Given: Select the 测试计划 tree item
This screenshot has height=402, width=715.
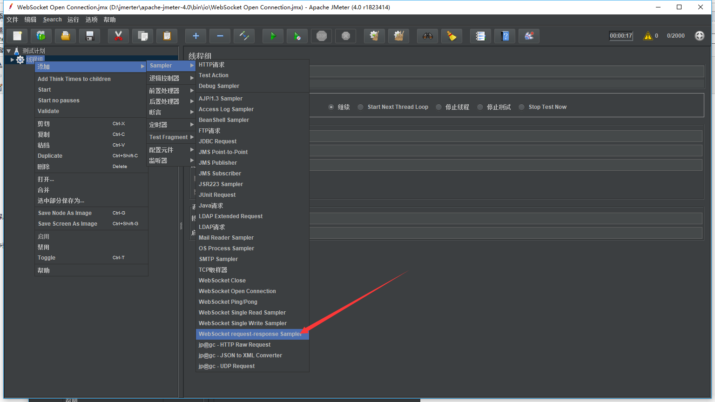Looking at the screenshot, I should tap(34, 51).
